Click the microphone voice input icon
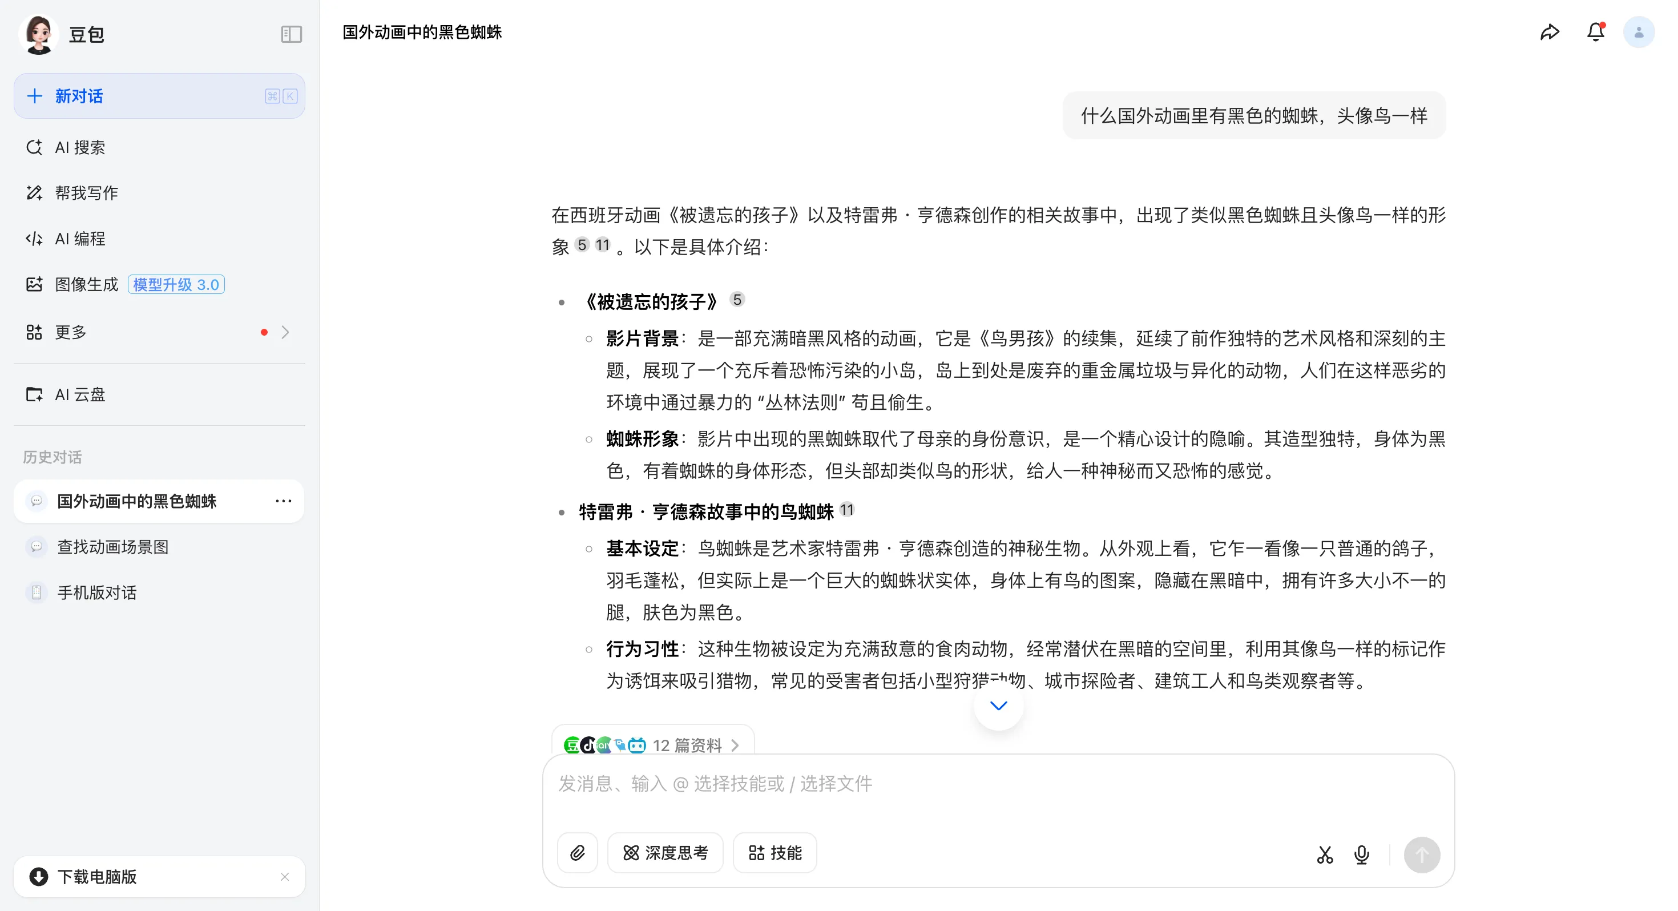 click(x=1361, y=854)
